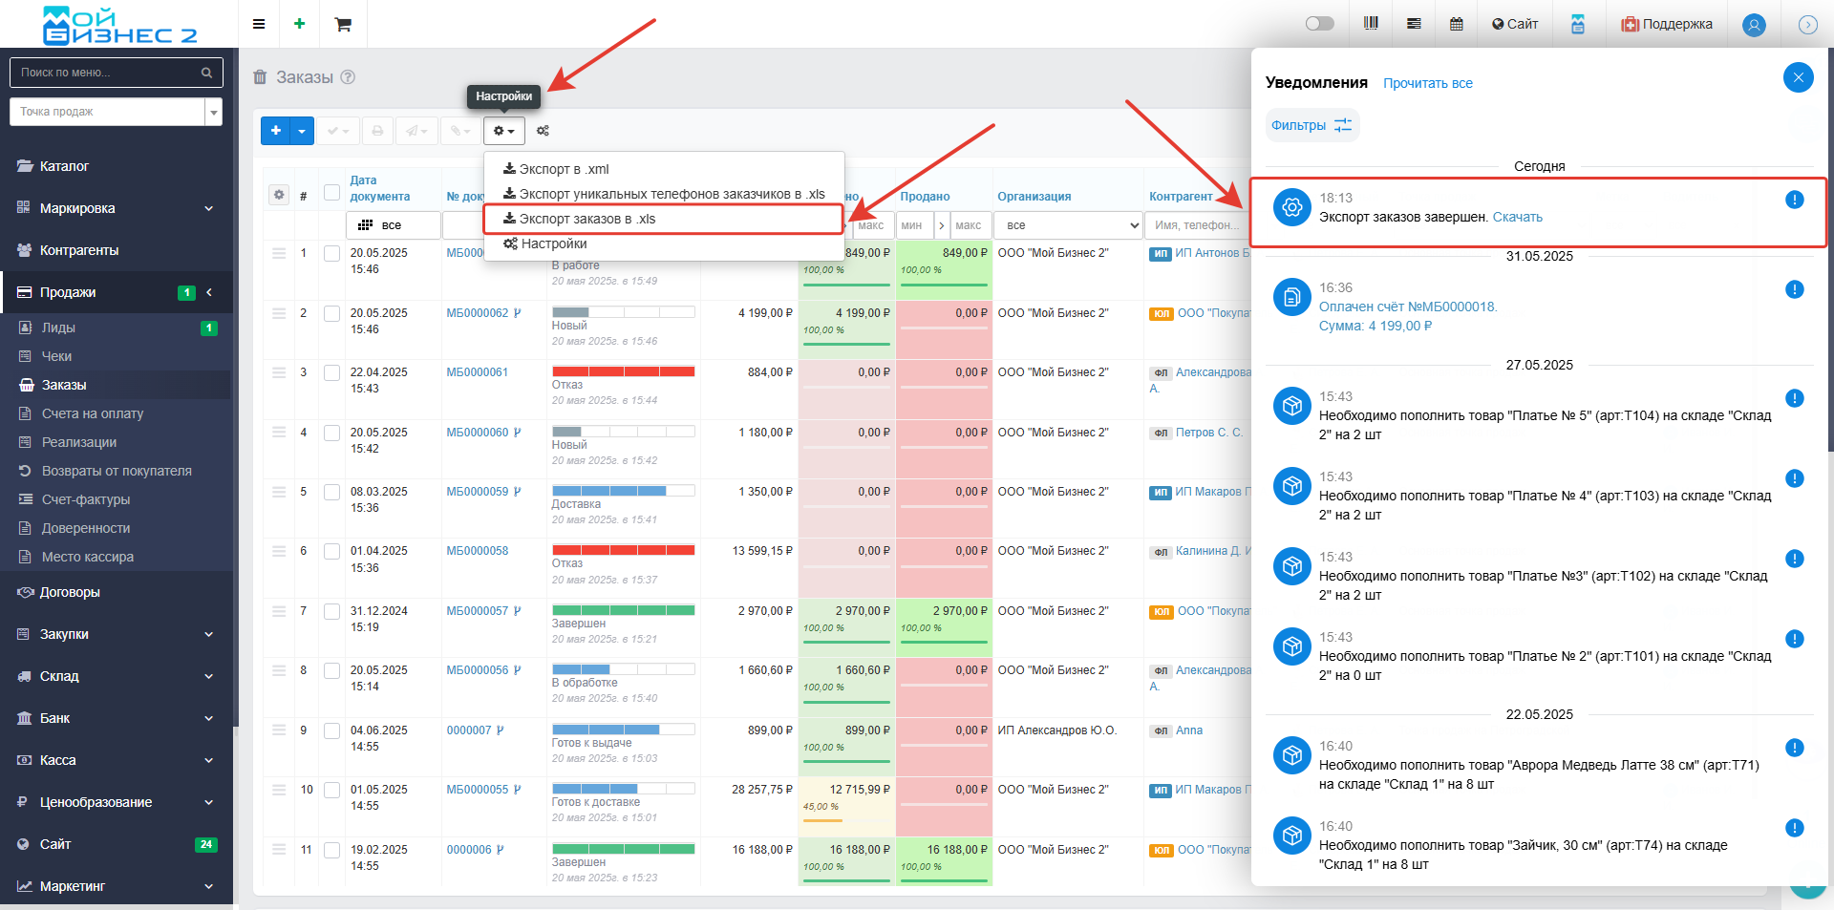Click the shopping cart icon in top bar
The image size is (1834, 910).
pos(343,24)
